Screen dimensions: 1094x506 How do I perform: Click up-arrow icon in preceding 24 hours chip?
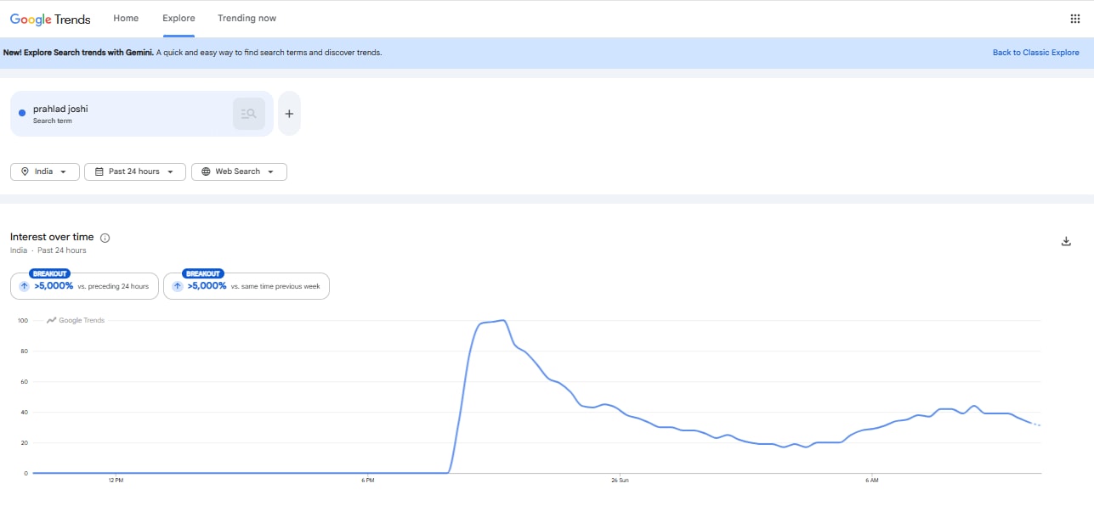tap(24, 287)
